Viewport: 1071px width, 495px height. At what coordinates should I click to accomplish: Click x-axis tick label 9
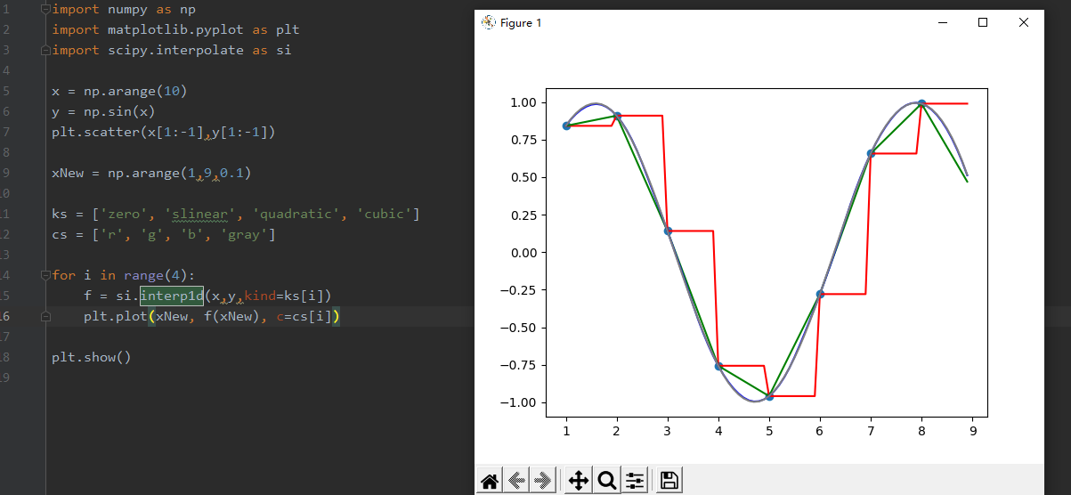click(x=973, y=431)
